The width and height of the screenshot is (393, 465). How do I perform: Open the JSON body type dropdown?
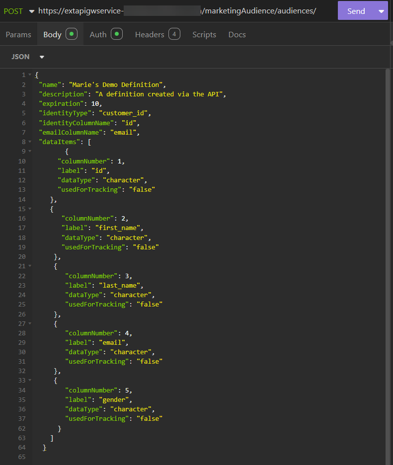28,57
